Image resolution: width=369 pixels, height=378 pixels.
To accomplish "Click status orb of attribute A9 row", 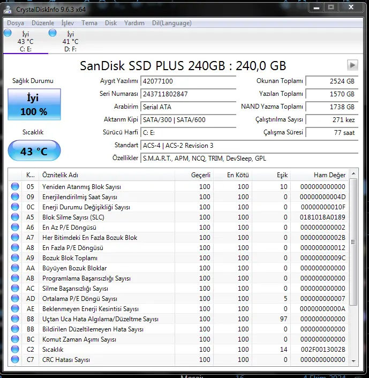I will (x=15, y=258).
